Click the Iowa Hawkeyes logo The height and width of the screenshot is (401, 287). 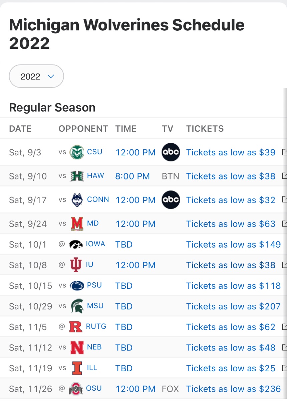coord(76,244)
